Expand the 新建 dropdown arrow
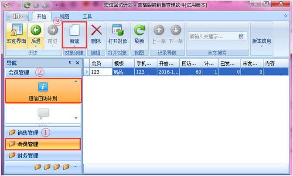 tap(75, 46)
